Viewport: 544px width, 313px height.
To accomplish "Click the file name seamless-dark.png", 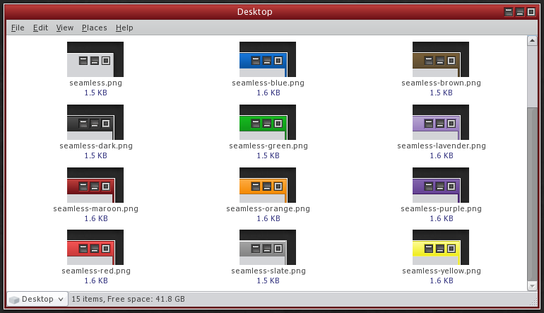I will [x=96, y=146].
